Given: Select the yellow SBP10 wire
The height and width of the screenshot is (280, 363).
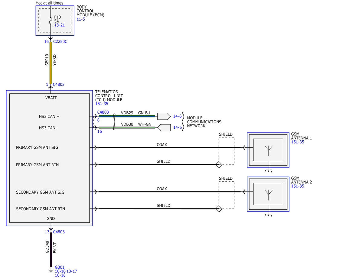Looking at the screenshot, I should click(51, 62).
